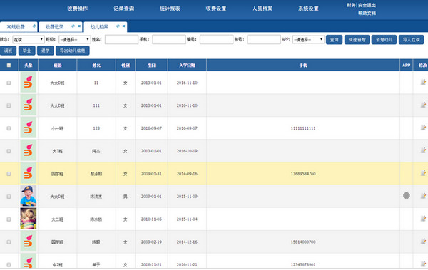Check the box for student 111
The image size is (428, 270).
pyautogui.click(x=9, y=105)
